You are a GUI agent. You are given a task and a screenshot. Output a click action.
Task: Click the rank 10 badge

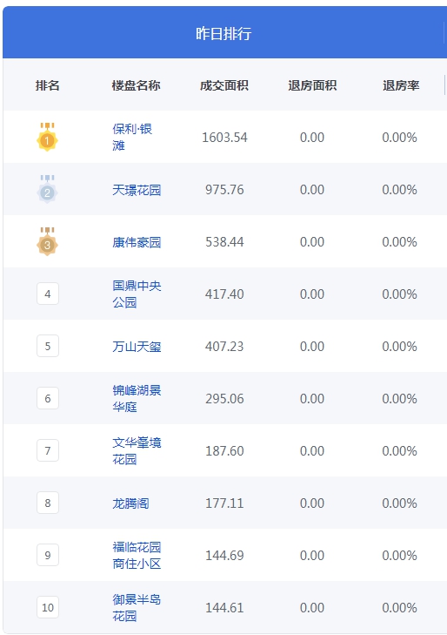click(x=48, y=607)
